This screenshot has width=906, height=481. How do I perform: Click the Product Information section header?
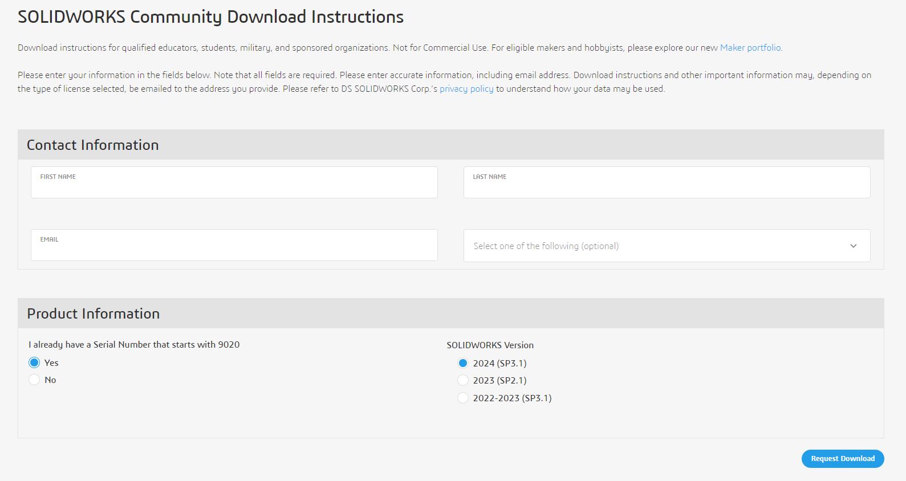(450, 313)
